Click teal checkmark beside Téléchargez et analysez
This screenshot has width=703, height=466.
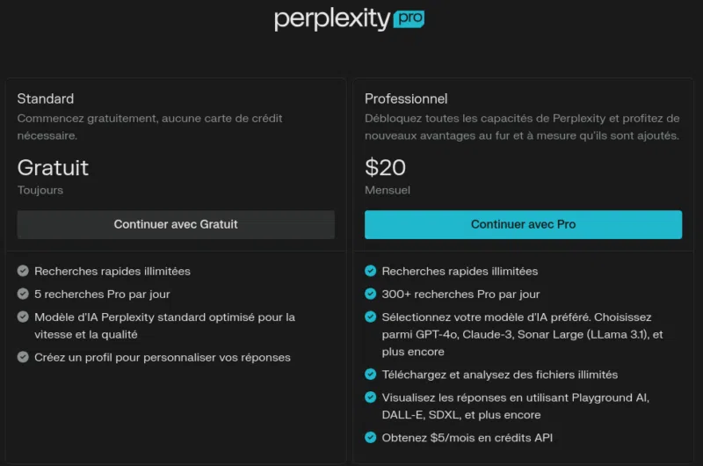pyautogui.click(x=371, y=375)
